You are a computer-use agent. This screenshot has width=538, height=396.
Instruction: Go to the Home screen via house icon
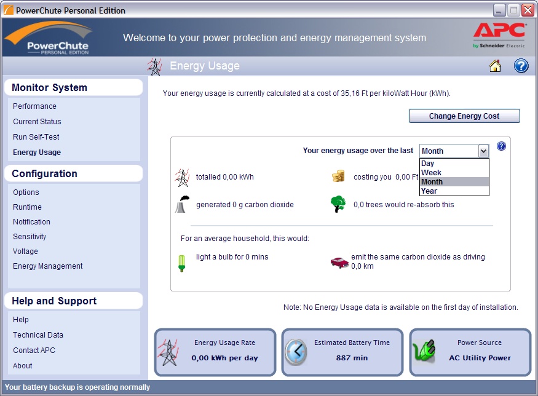pyautogui.click(x=495, y=66)
